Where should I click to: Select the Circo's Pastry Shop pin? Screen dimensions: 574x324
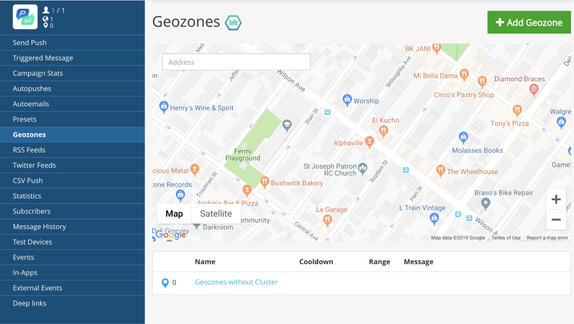[482, 81]
